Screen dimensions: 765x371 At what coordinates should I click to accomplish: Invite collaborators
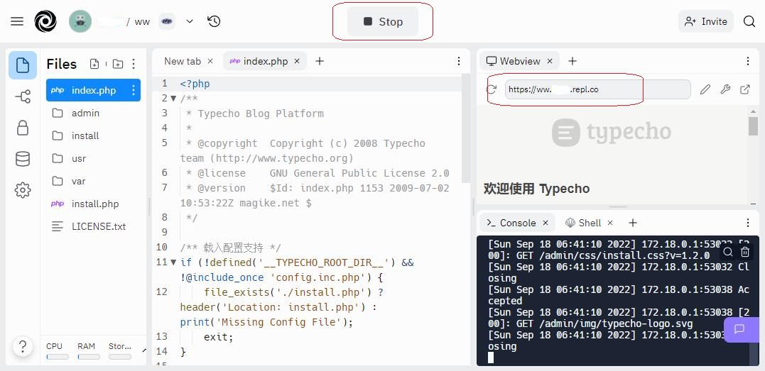tap(705, 21)
